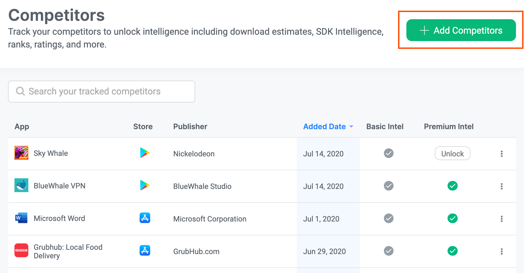This screenshot has width=524, height=273.
Task: Click the Store column header
Action: point(143,126)
